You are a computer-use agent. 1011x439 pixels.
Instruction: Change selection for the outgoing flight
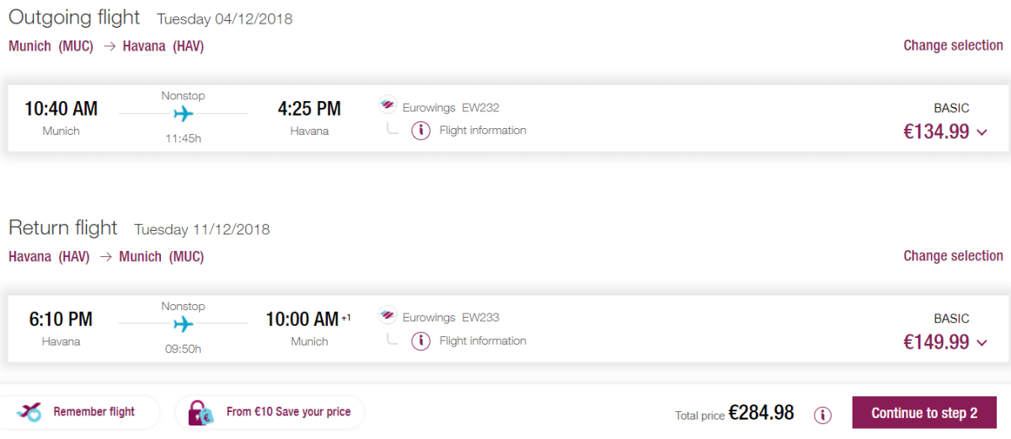953,46
